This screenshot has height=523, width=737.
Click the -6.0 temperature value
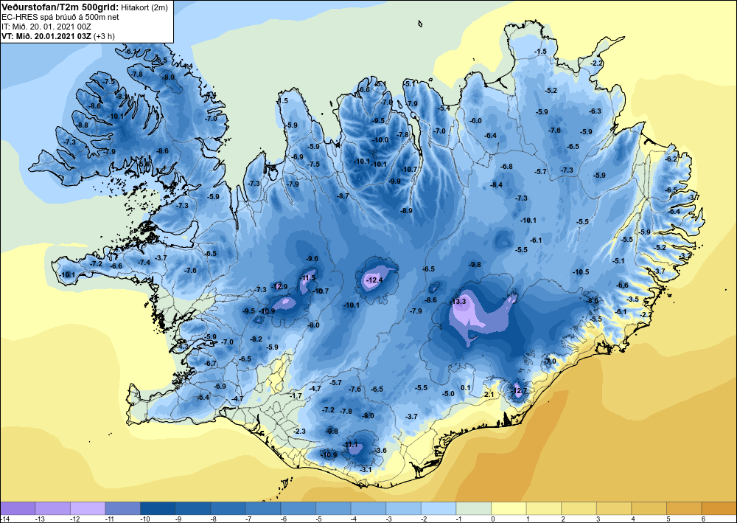(x=475, y=121)
